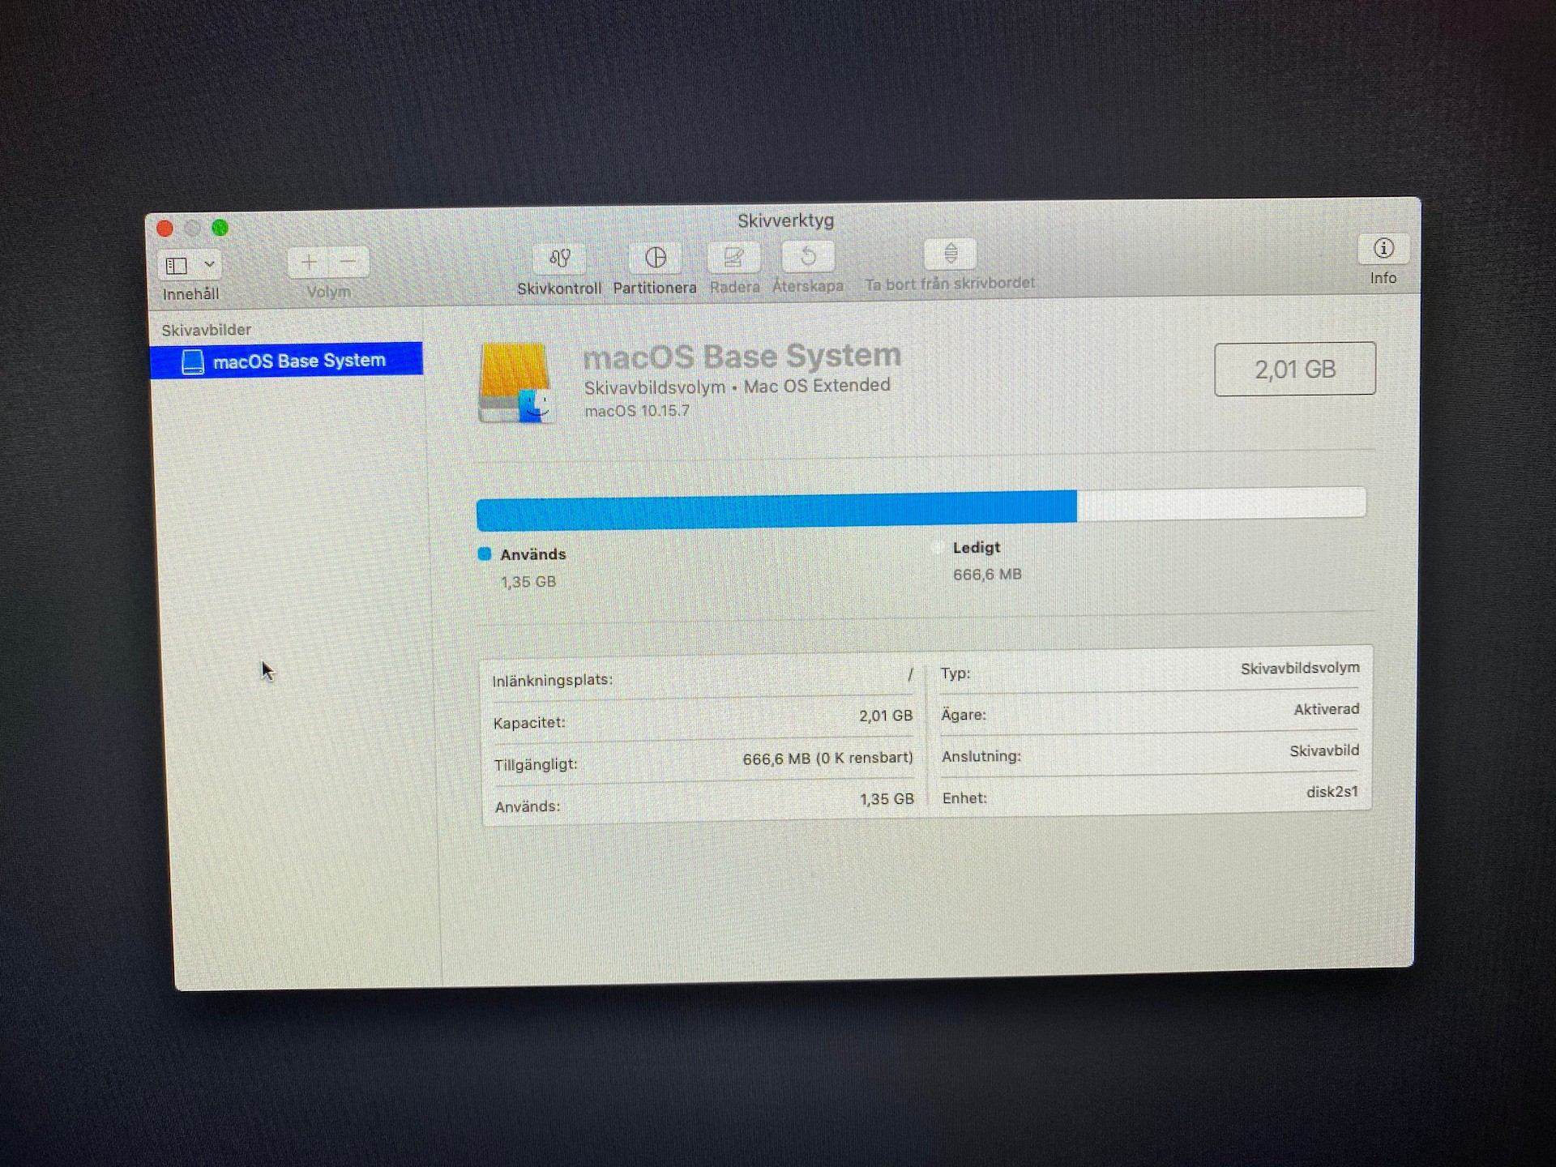Viewport: 1556px width, 1167px height.
Task: Click the Skivavbilder sidebar section header
Action: [206, 330]
